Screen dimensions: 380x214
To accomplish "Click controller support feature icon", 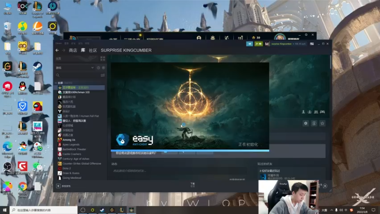I will (323, 112).
